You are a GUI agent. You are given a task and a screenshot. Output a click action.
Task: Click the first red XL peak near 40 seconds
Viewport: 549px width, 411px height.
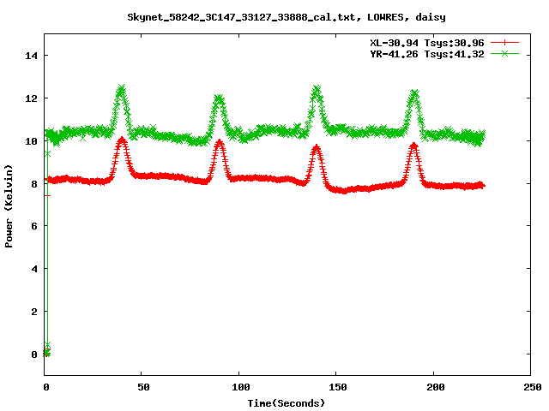[x=122, y=140]
